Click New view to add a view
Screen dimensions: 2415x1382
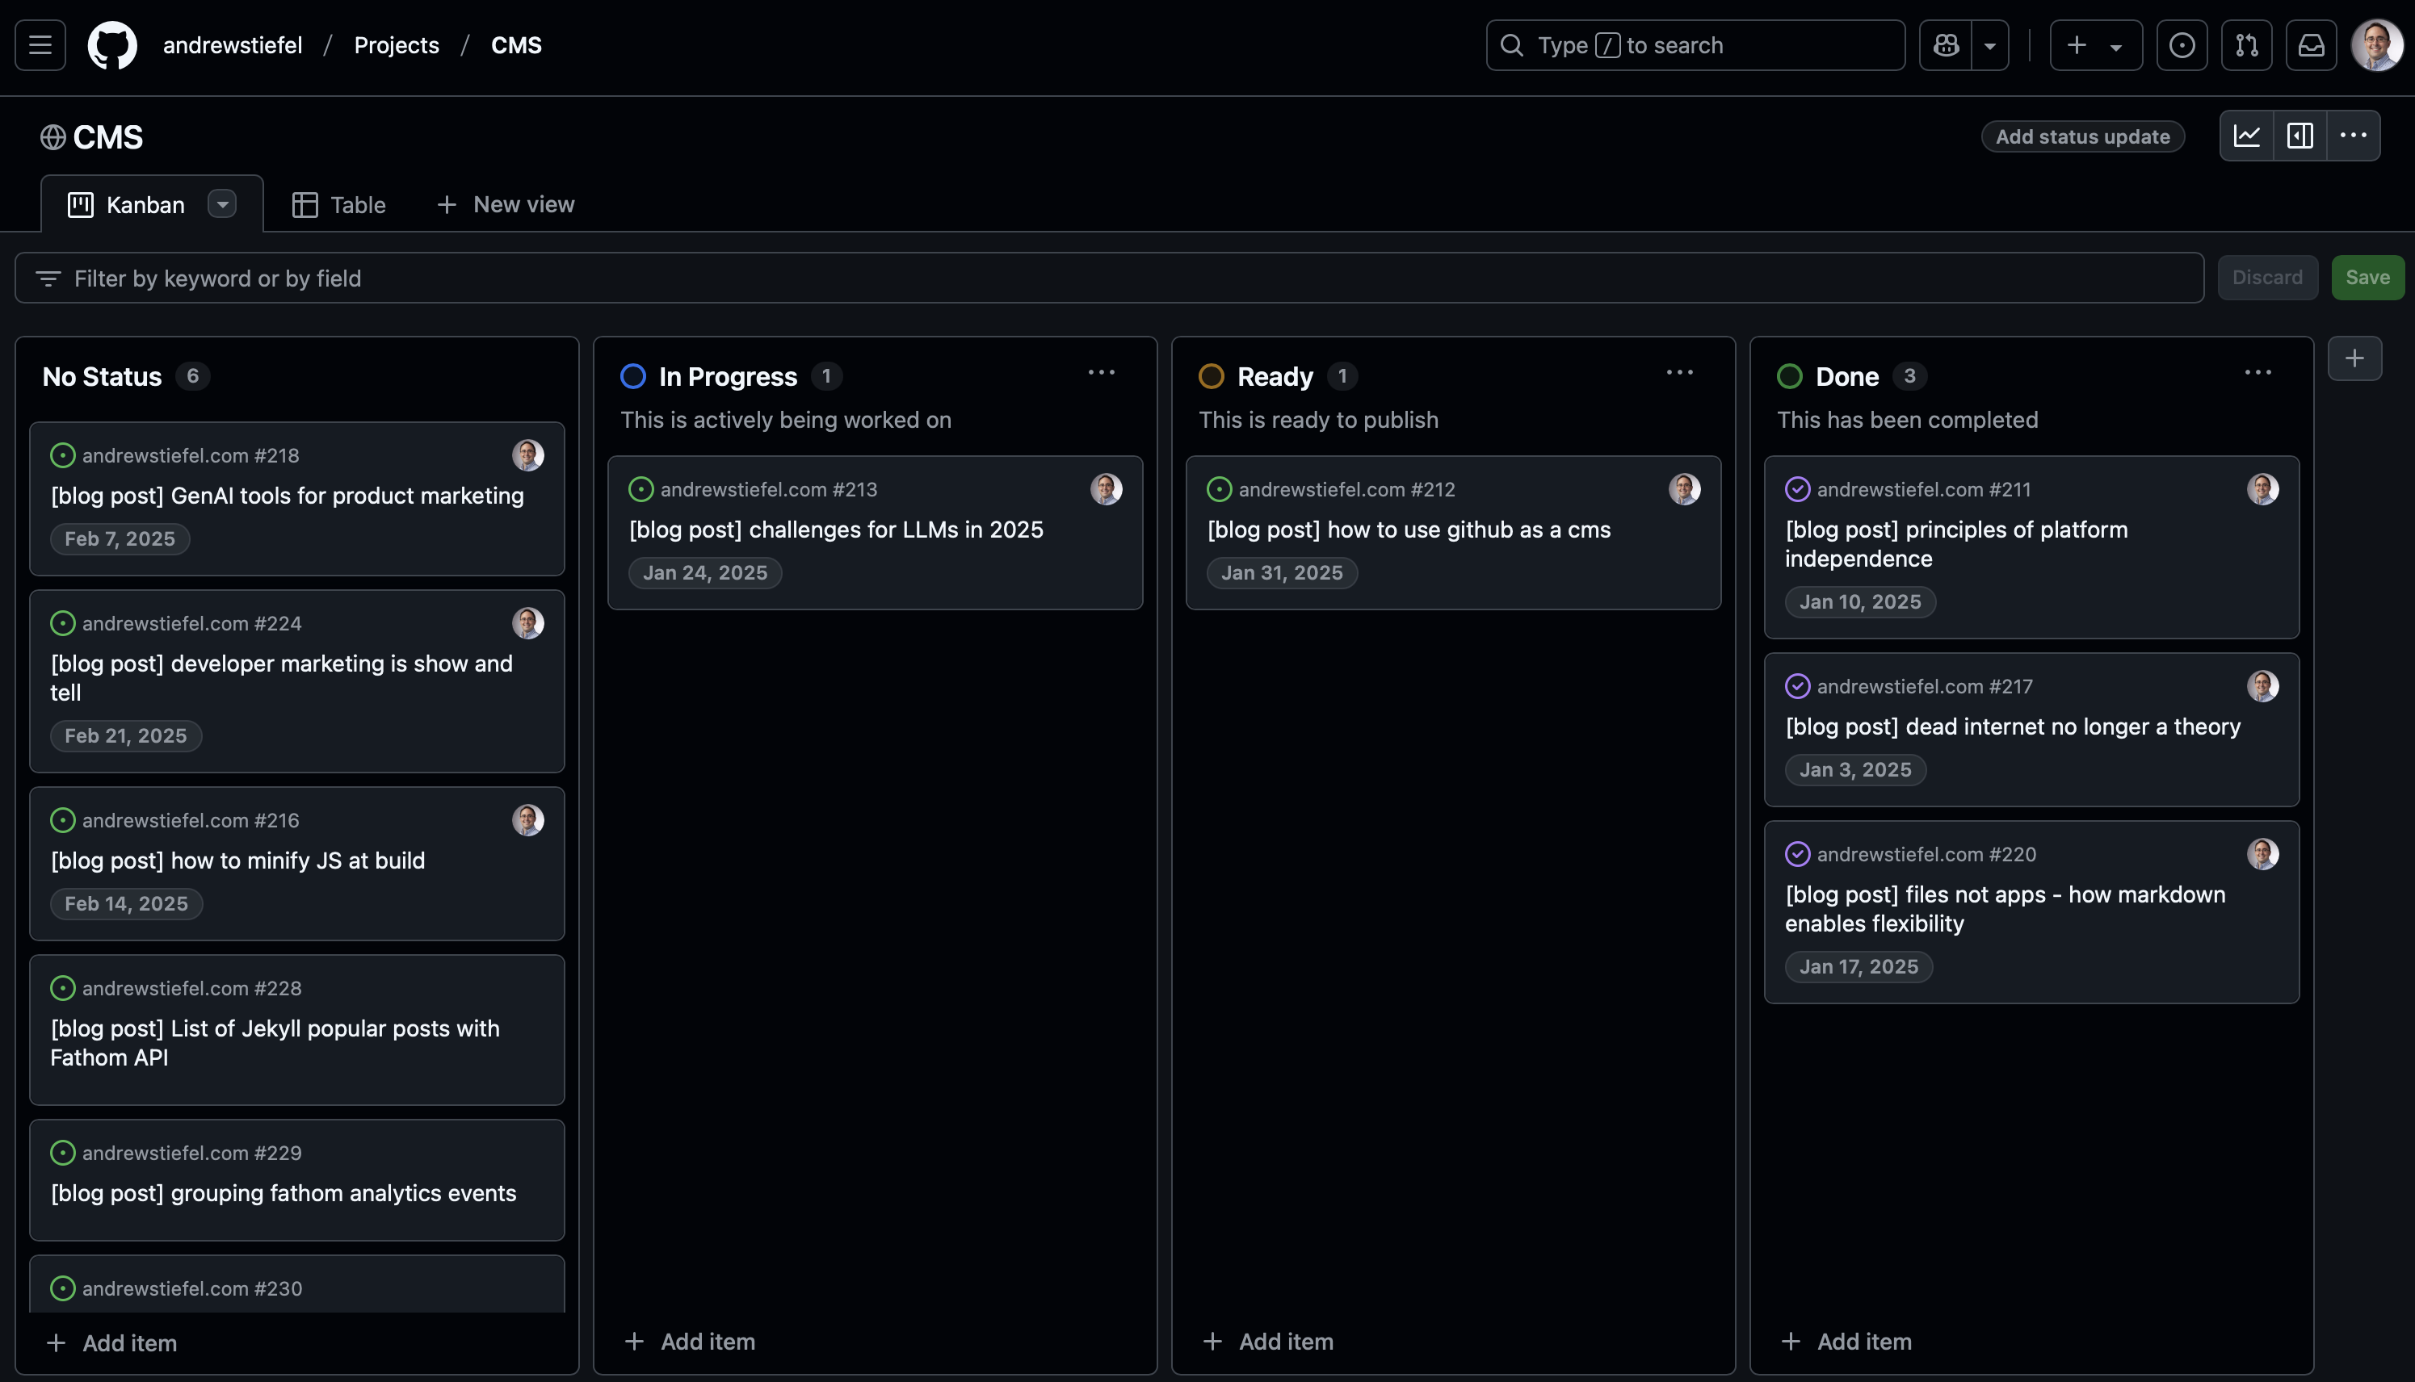(506, 204)
